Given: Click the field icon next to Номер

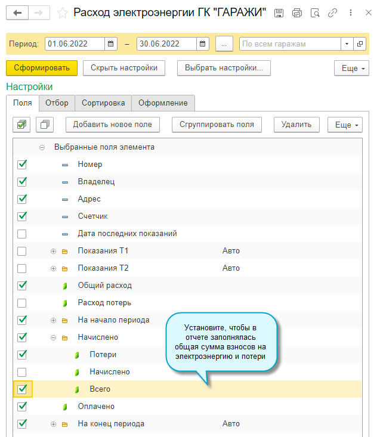Looking at the screenshot, I should [x=65, y=165].
